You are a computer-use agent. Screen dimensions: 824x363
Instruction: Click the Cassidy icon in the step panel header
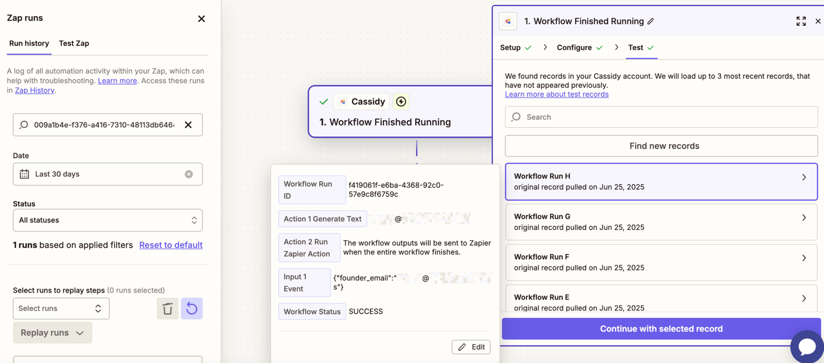pos(508,21)
